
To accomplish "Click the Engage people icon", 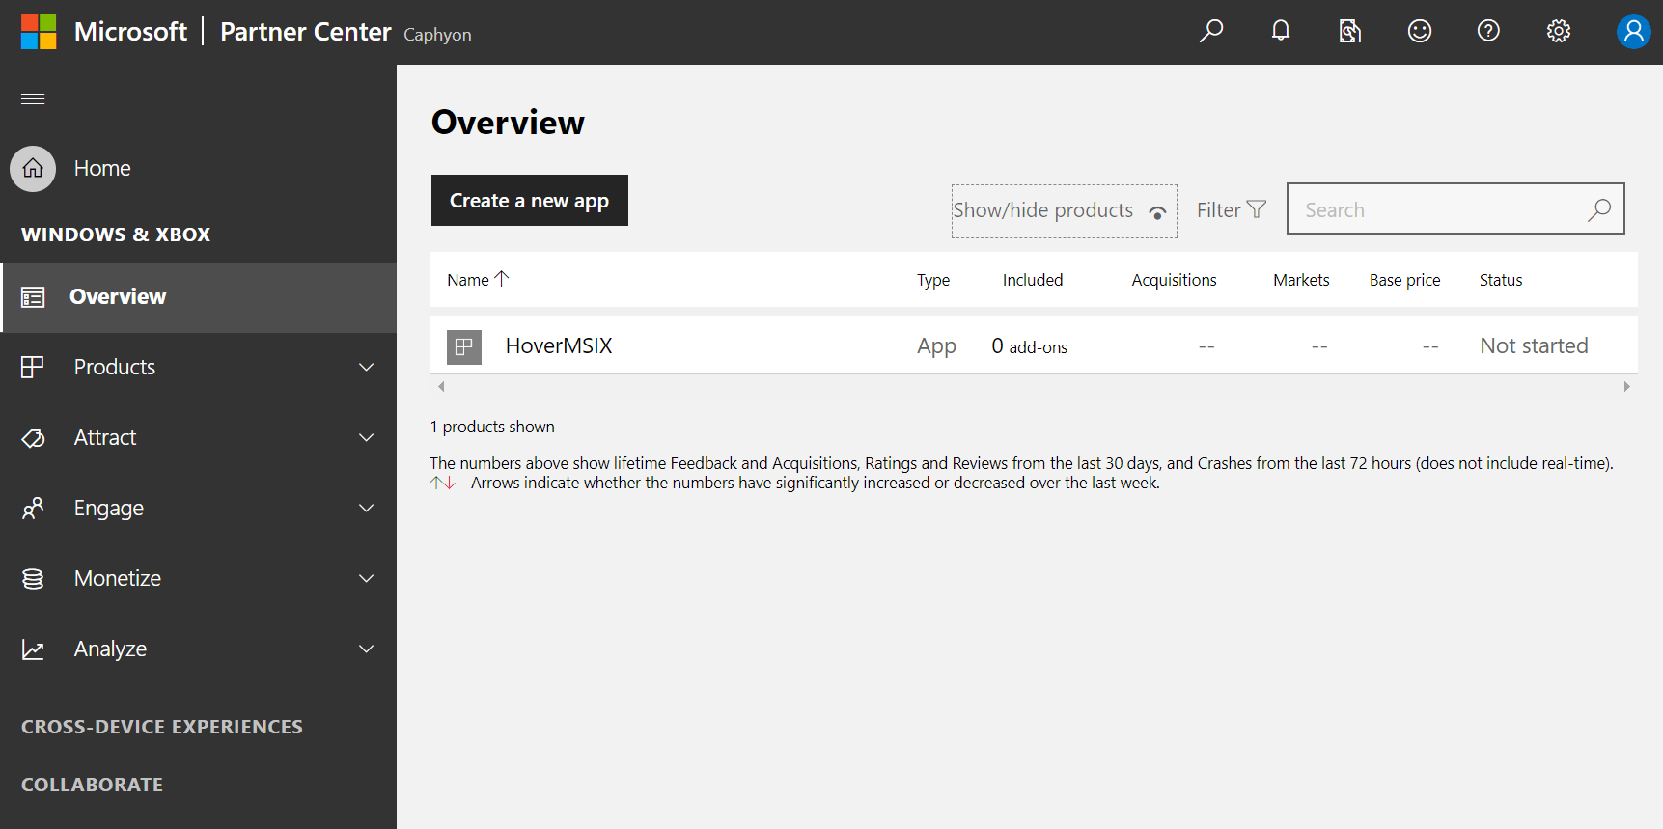I will pos(33,509).
